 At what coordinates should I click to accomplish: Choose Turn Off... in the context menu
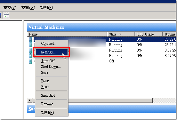[52, 61]
